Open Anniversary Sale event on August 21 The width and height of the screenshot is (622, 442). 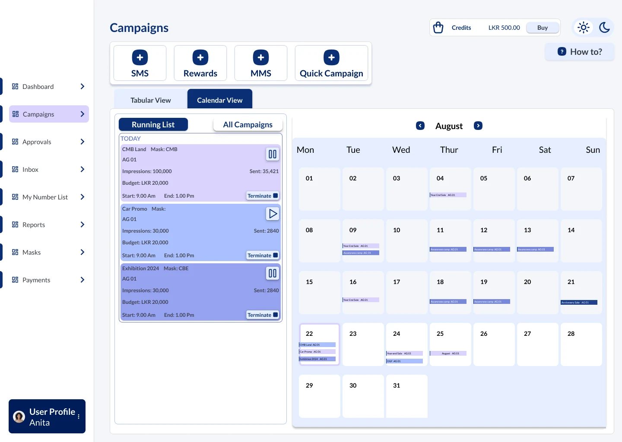click(x=579, y=303)
